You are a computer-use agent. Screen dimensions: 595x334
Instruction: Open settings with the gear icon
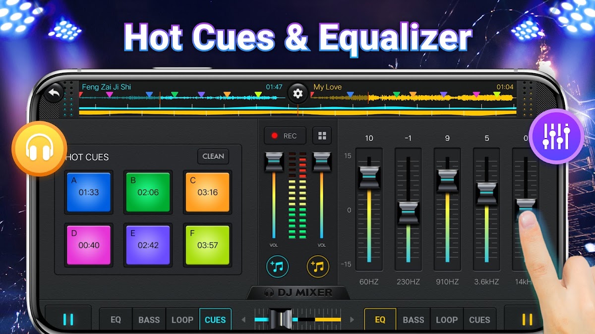point(297,93)
